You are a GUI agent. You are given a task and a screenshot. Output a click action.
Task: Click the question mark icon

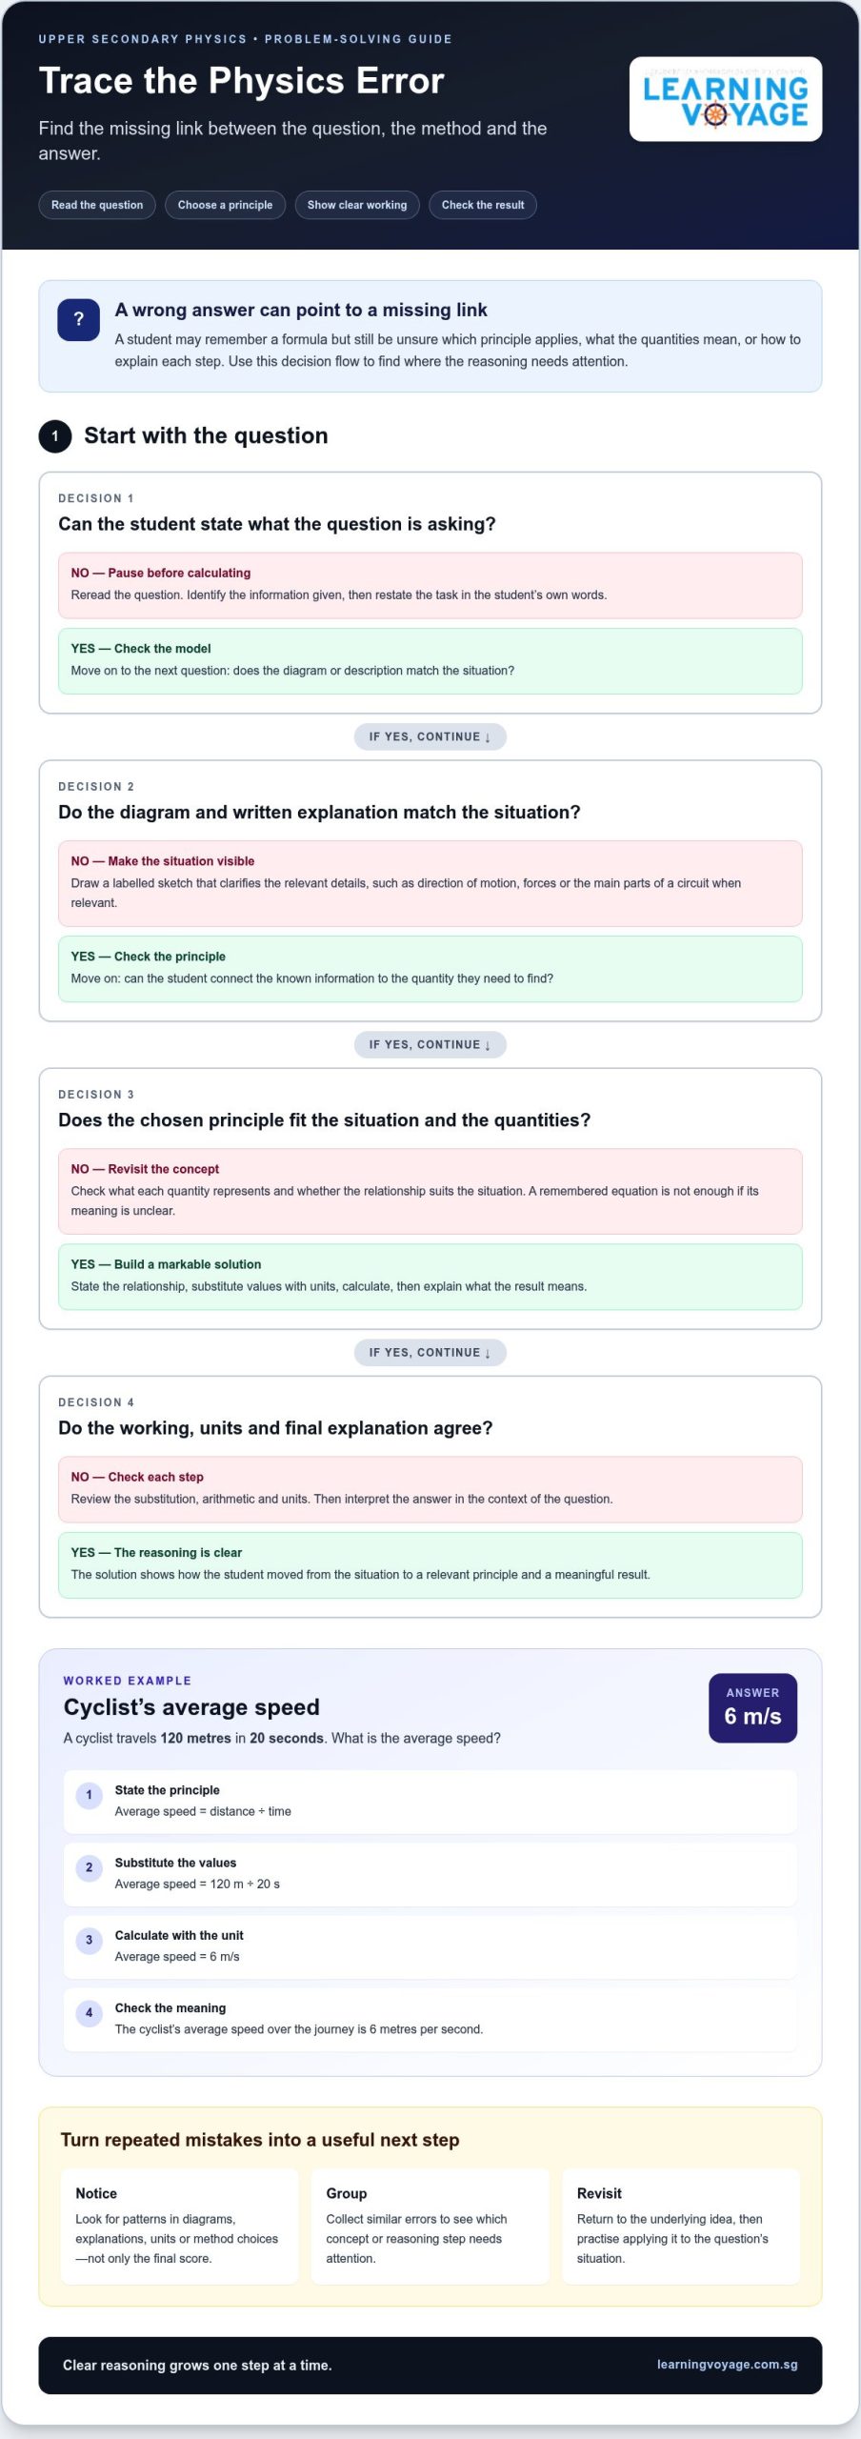click(x=79, y=320)
